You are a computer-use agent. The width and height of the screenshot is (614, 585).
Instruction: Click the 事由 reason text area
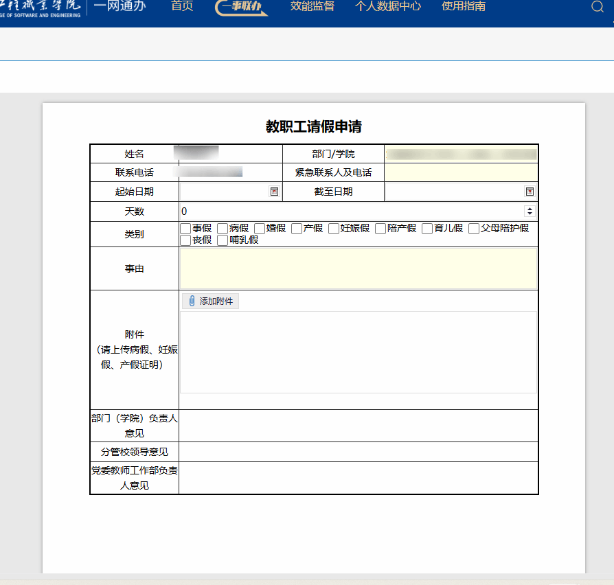click(x=358, y=268)
